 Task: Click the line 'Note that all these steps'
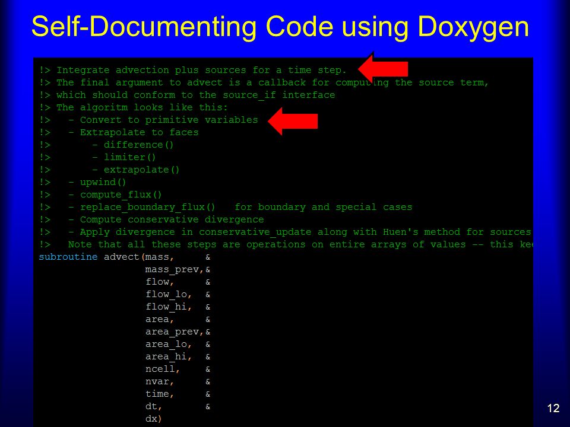tap(286, 245)
